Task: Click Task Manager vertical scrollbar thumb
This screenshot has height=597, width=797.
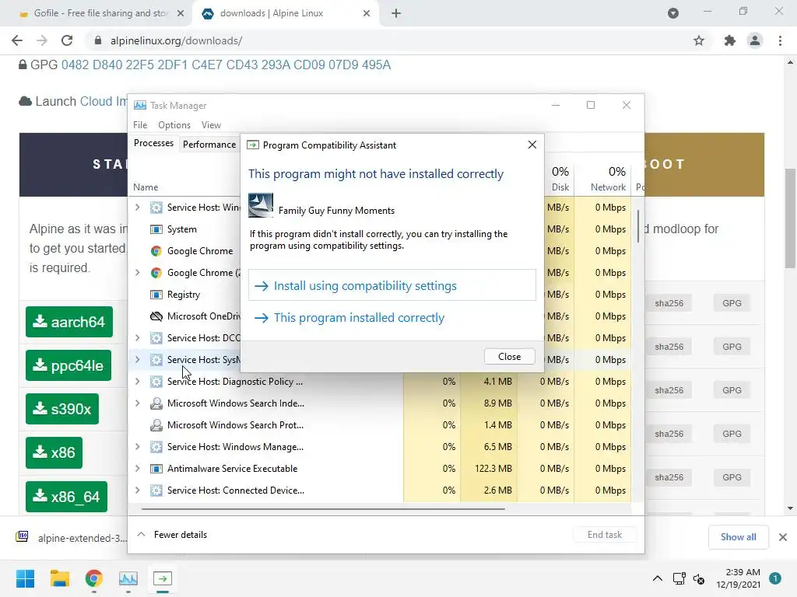Action: point(638,226)
